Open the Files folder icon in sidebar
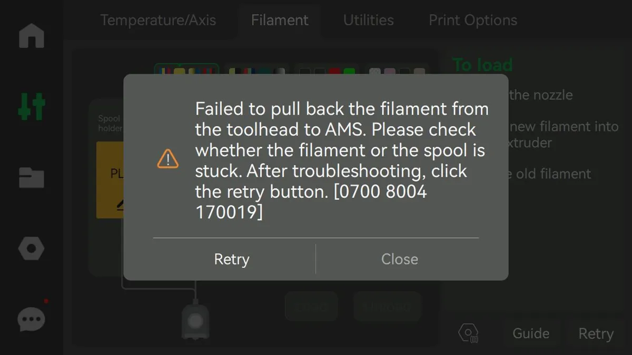Screen dimensions: 632x355 [x=32, y=177]
